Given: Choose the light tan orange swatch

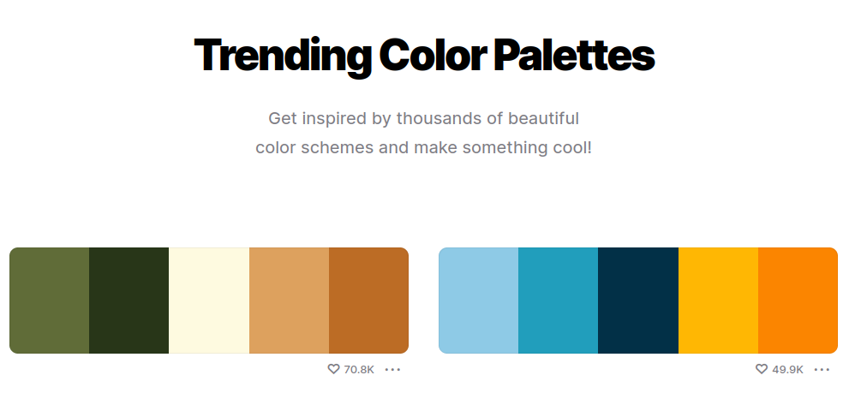Looking at the screenshot, I should [290, 301].
